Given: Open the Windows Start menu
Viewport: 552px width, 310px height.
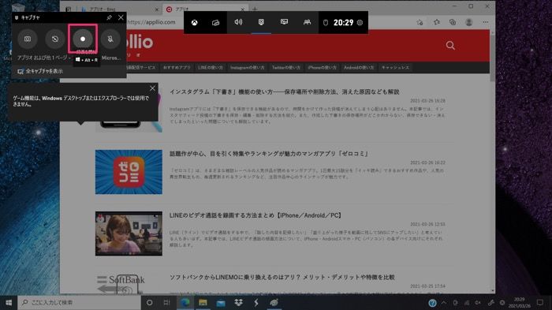Looking at the screenshot, I should click(9, 303).
